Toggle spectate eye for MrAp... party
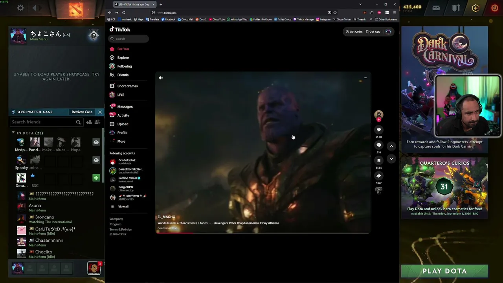The width and height of the screenshot is (503, 283). click(x=96, y=142)
